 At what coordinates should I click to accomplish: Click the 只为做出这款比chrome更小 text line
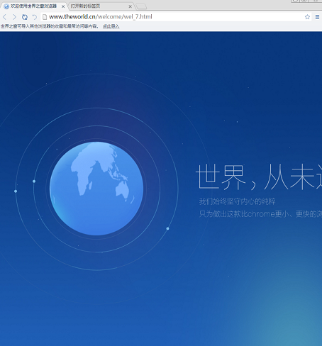point(260,214)
